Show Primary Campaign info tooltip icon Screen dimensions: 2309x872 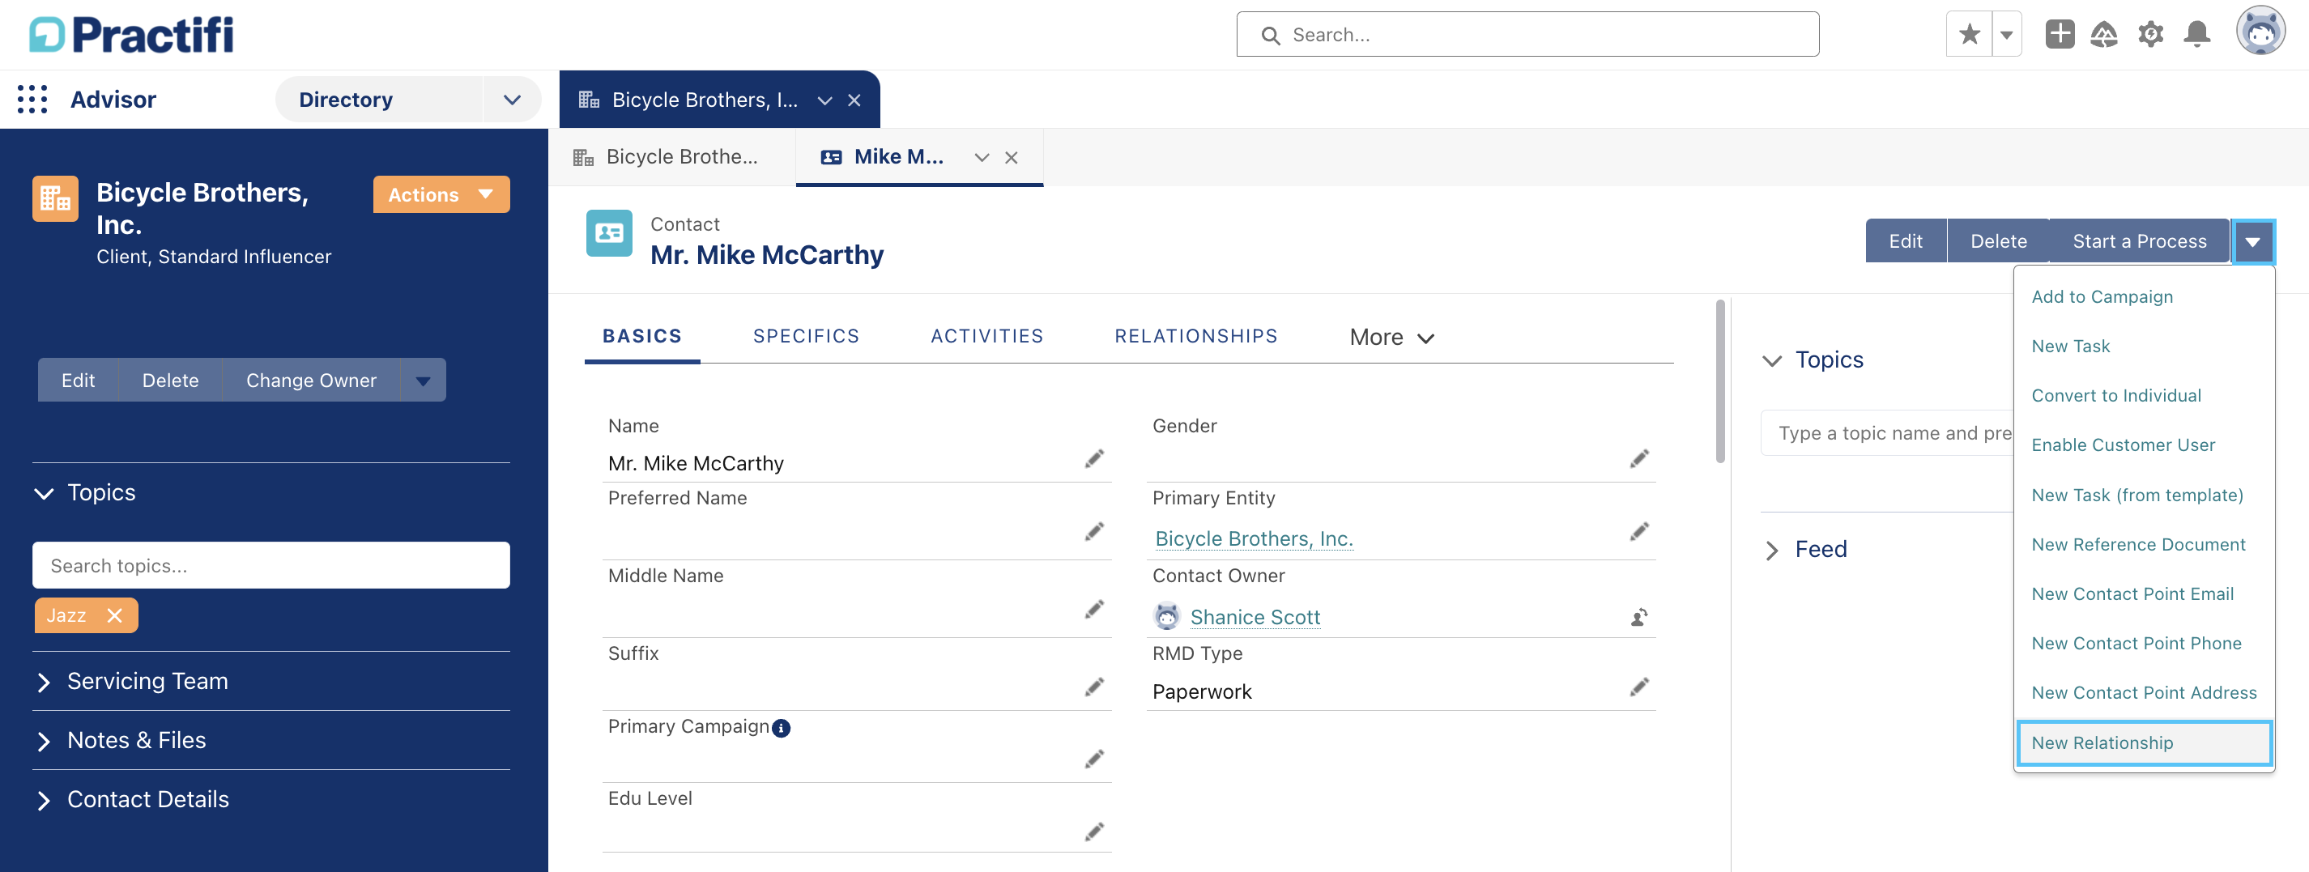(x=781, y=729)
